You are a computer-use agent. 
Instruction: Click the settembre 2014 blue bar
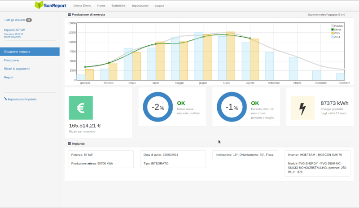(x=270, y=66)
